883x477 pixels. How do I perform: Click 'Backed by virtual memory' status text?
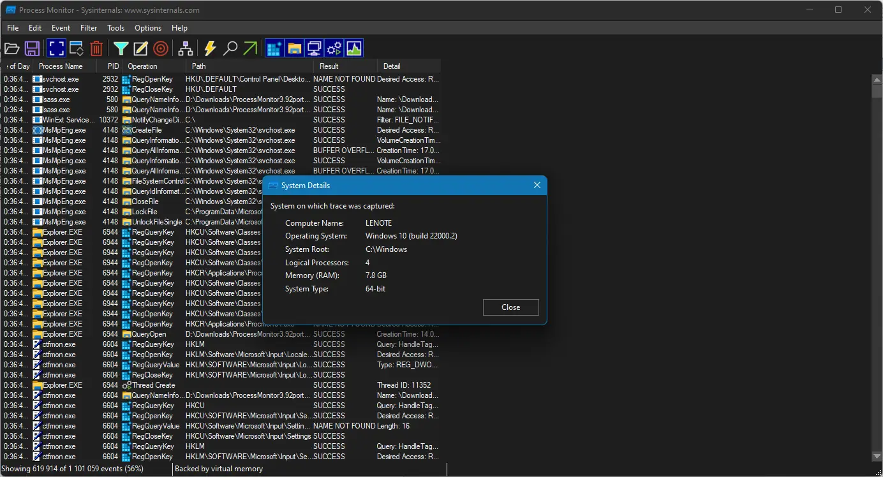click(x=219, y=469)
